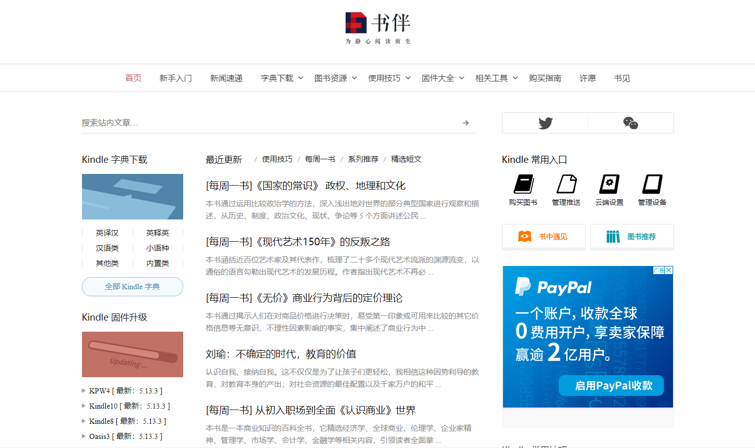The width and height of the screenshot is (755, 448).
Task: Open 书中遇见 with the orange book icon
Action: click(524, 236)
